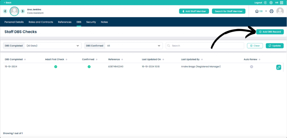Click the Clear filter button

click(x=255, y=46)
